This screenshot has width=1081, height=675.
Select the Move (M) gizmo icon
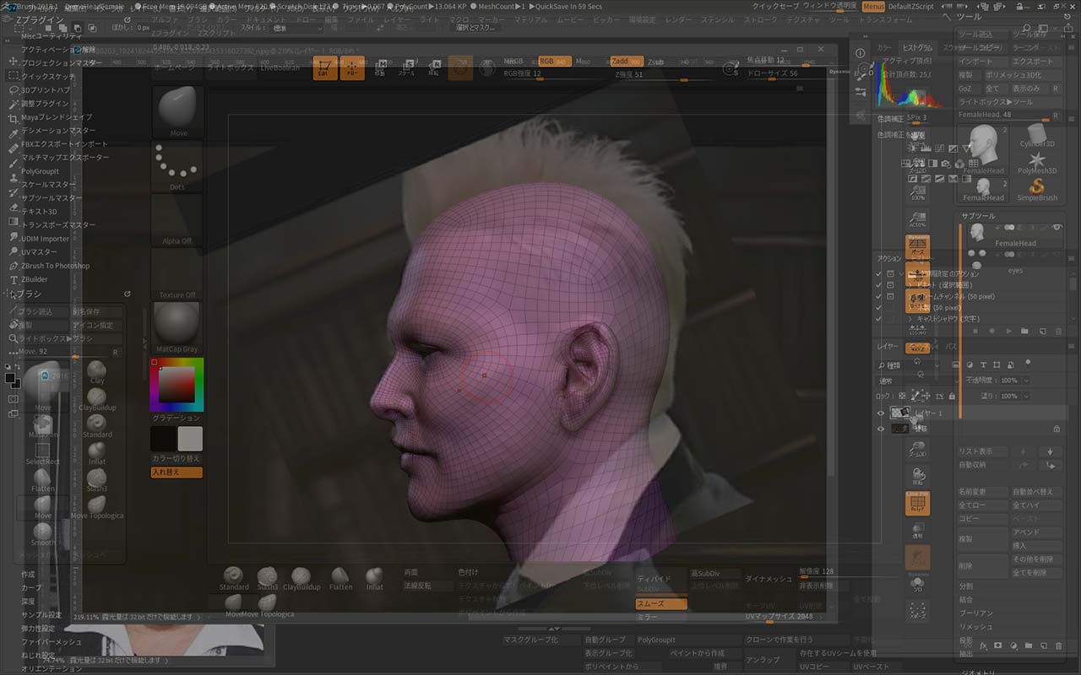pyautogui.click(x=381, y=68)
